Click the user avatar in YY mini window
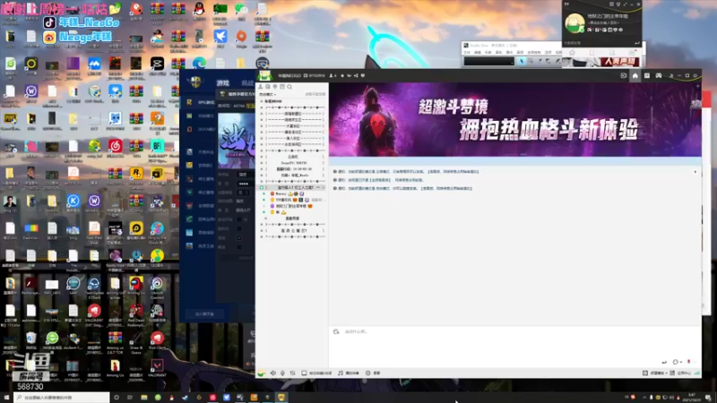The image size is (717, 403). [x=574, y=23]
